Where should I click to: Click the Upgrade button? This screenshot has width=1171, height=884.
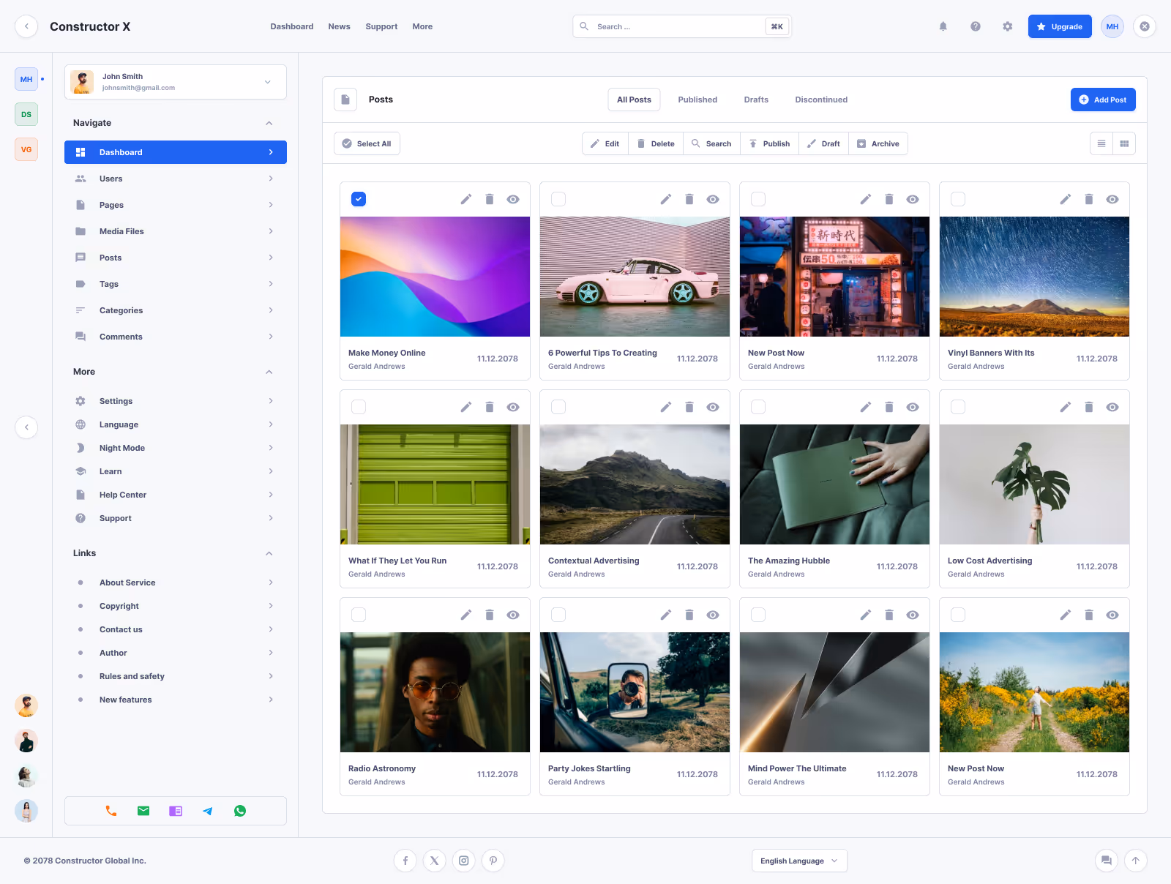coord(1060,26)
